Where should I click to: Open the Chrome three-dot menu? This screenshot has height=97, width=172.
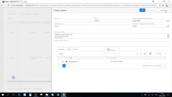point(170,5)
